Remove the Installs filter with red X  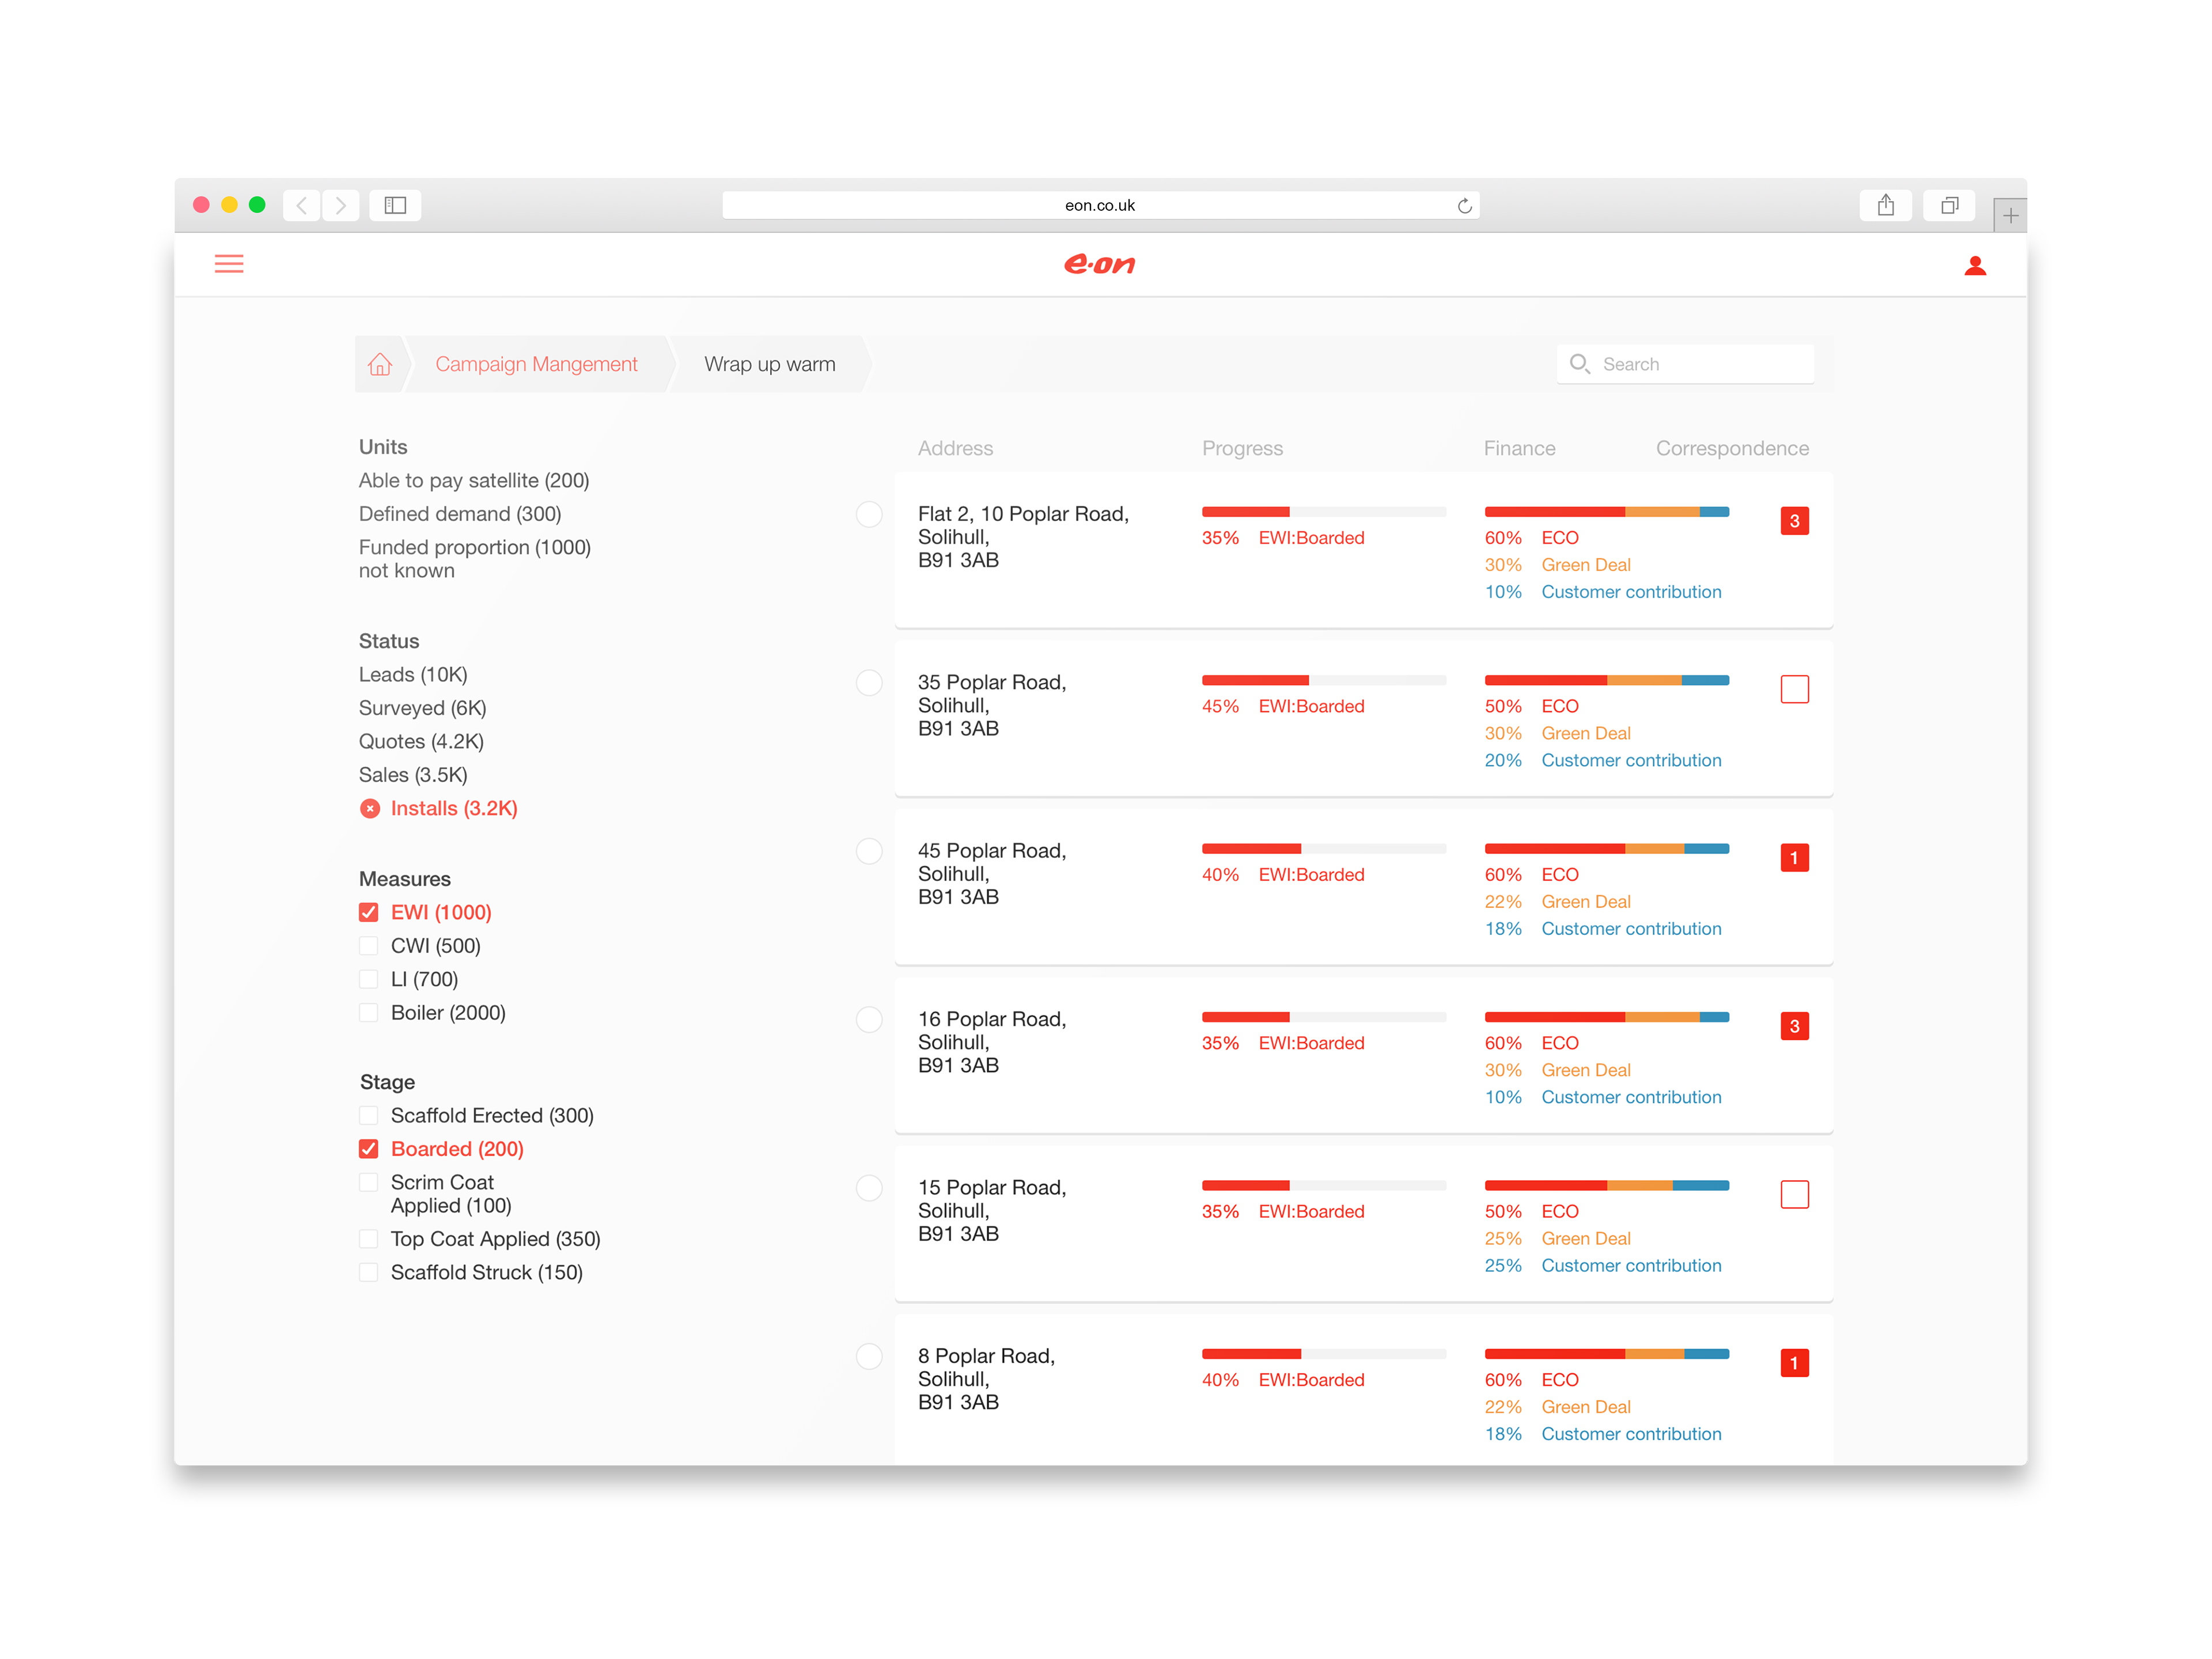pos(370,809)
